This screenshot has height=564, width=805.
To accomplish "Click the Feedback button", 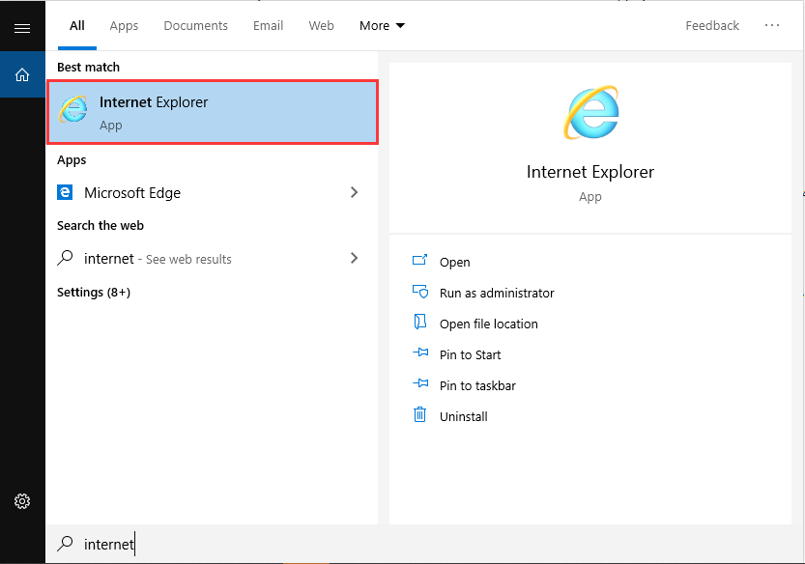I will pyautogui.click(x=712, y=26).
